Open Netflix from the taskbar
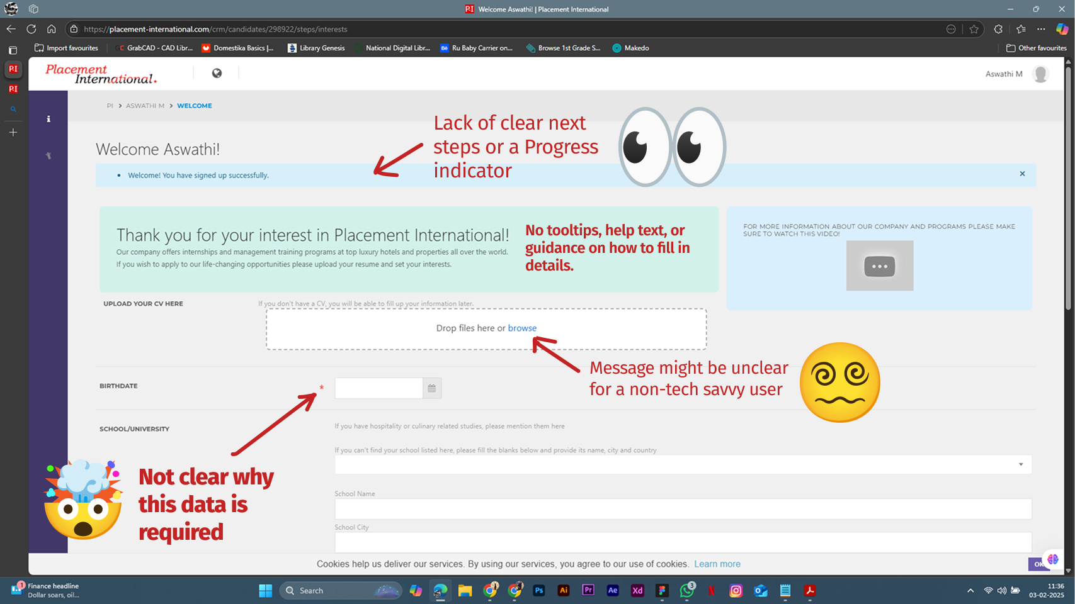The height and width of the screenshot is (604, 1075). (711, 590)
